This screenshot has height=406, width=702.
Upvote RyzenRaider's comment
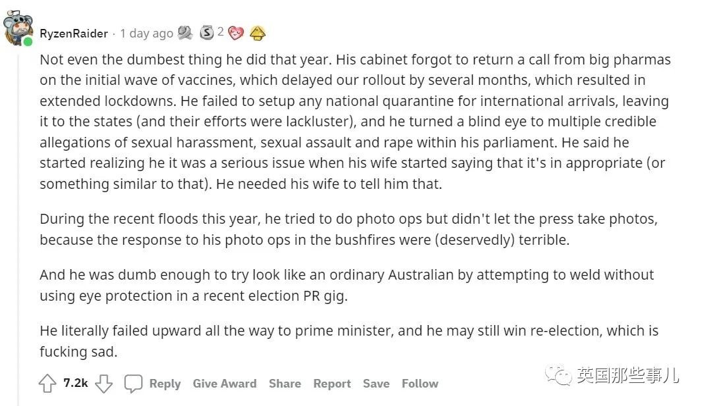47,384
